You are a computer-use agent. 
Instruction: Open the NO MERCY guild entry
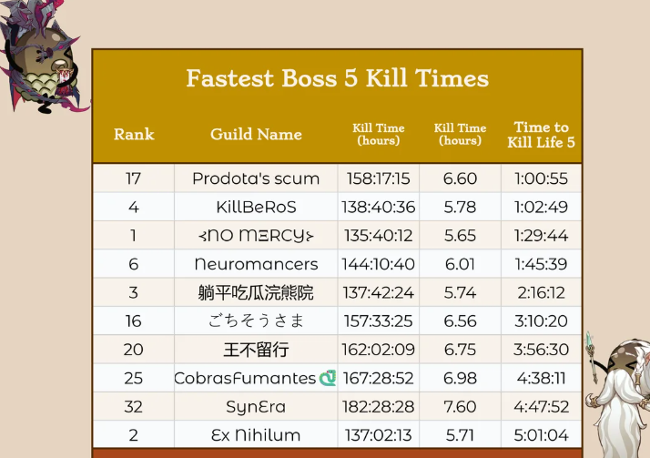click(256, 236)
